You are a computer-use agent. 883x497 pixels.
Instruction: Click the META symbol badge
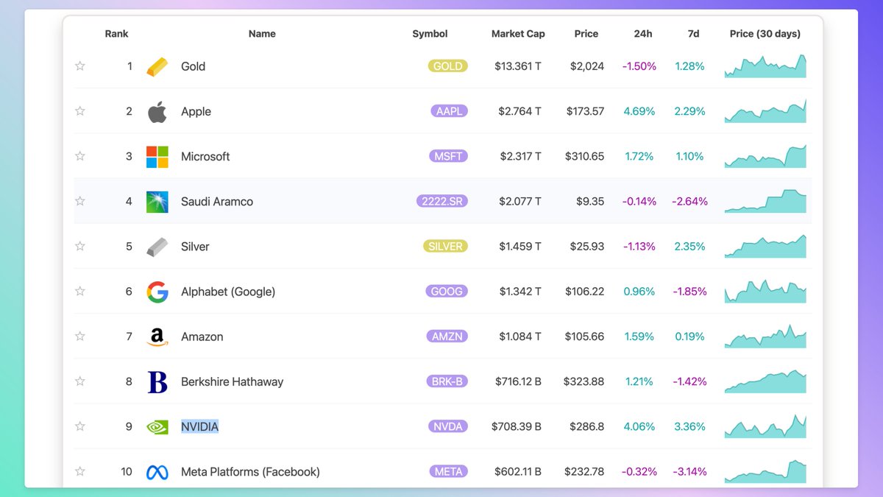click(449, 471)
